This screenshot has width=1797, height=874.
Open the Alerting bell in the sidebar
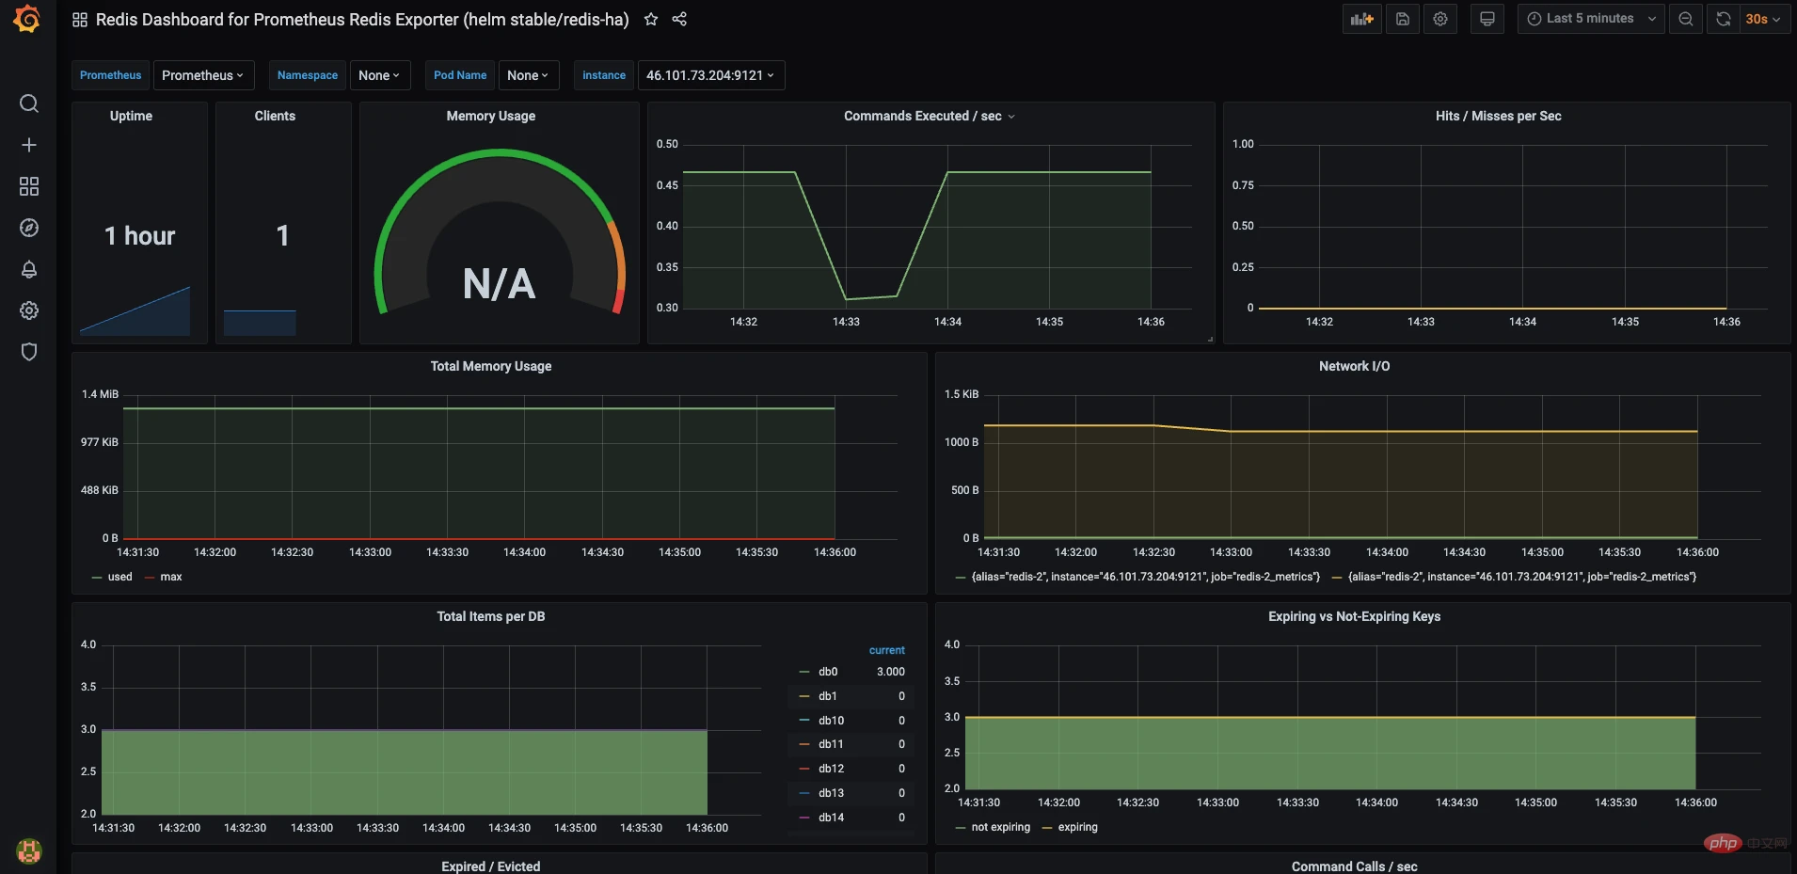[x=28, y=270]
